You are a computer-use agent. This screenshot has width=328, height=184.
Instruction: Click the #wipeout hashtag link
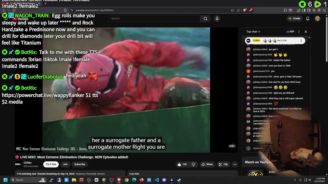(x=81, y=174)
